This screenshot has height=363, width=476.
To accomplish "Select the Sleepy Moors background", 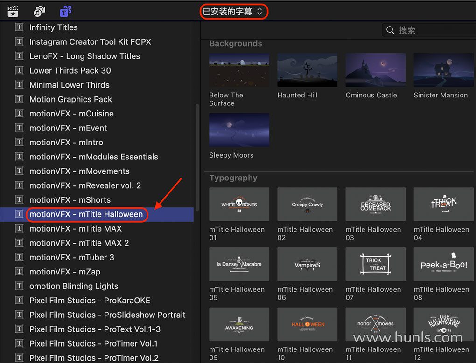I will pos(239,130).
